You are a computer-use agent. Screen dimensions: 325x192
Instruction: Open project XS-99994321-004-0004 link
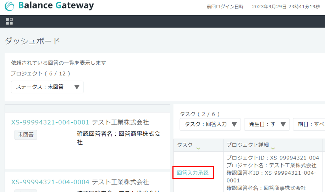coord(50,182)
